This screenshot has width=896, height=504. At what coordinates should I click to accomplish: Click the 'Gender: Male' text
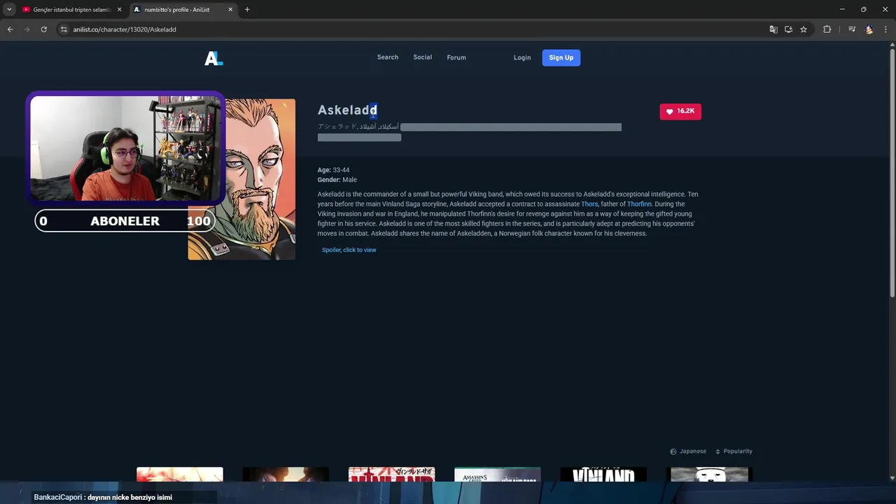[x=337, y=180]
